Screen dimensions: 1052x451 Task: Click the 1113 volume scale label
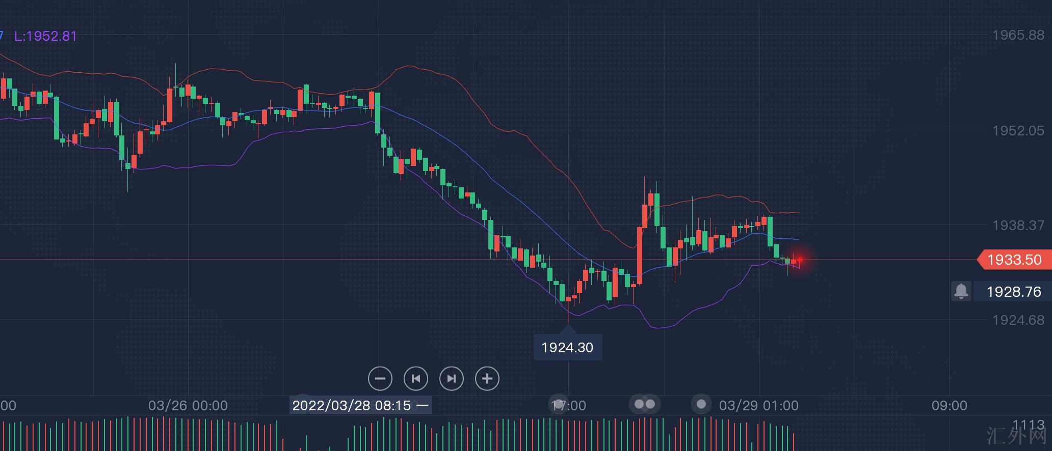coord(1028,425)
